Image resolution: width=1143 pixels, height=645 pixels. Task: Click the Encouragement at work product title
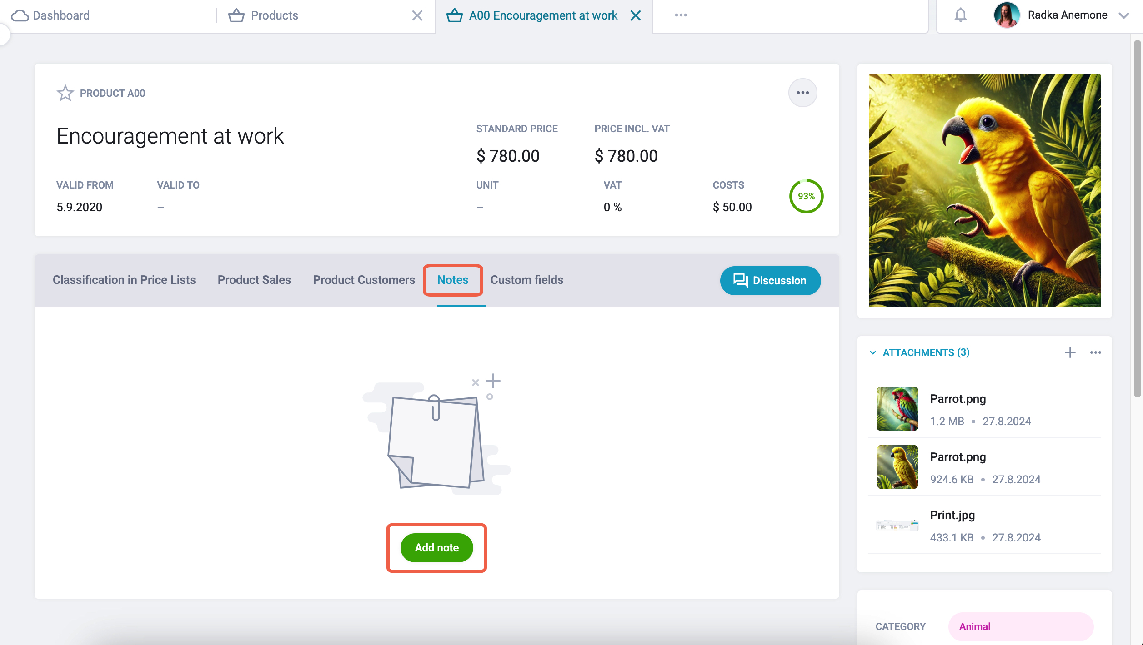170,136
